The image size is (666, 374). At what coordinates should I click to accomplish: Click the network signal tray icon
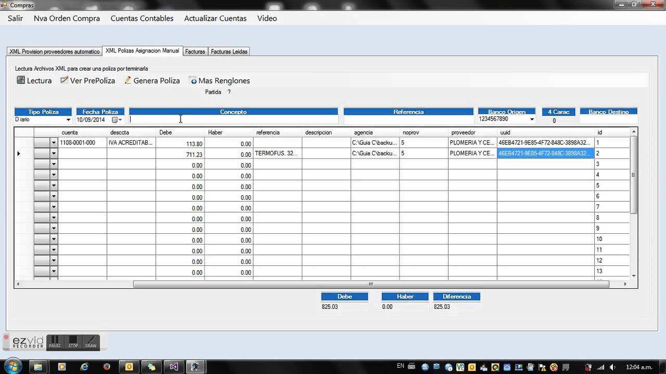601,367
